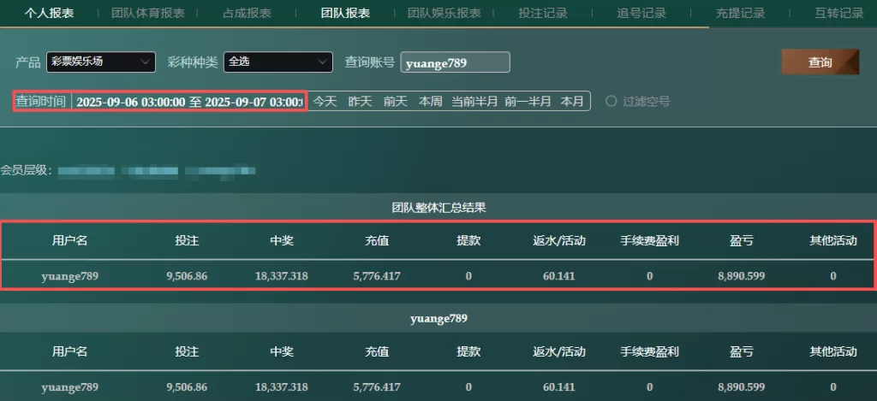The image size is (877, 401).
Task: Click 投注 header in lower yuange789 table
Action: click(187, 351)
